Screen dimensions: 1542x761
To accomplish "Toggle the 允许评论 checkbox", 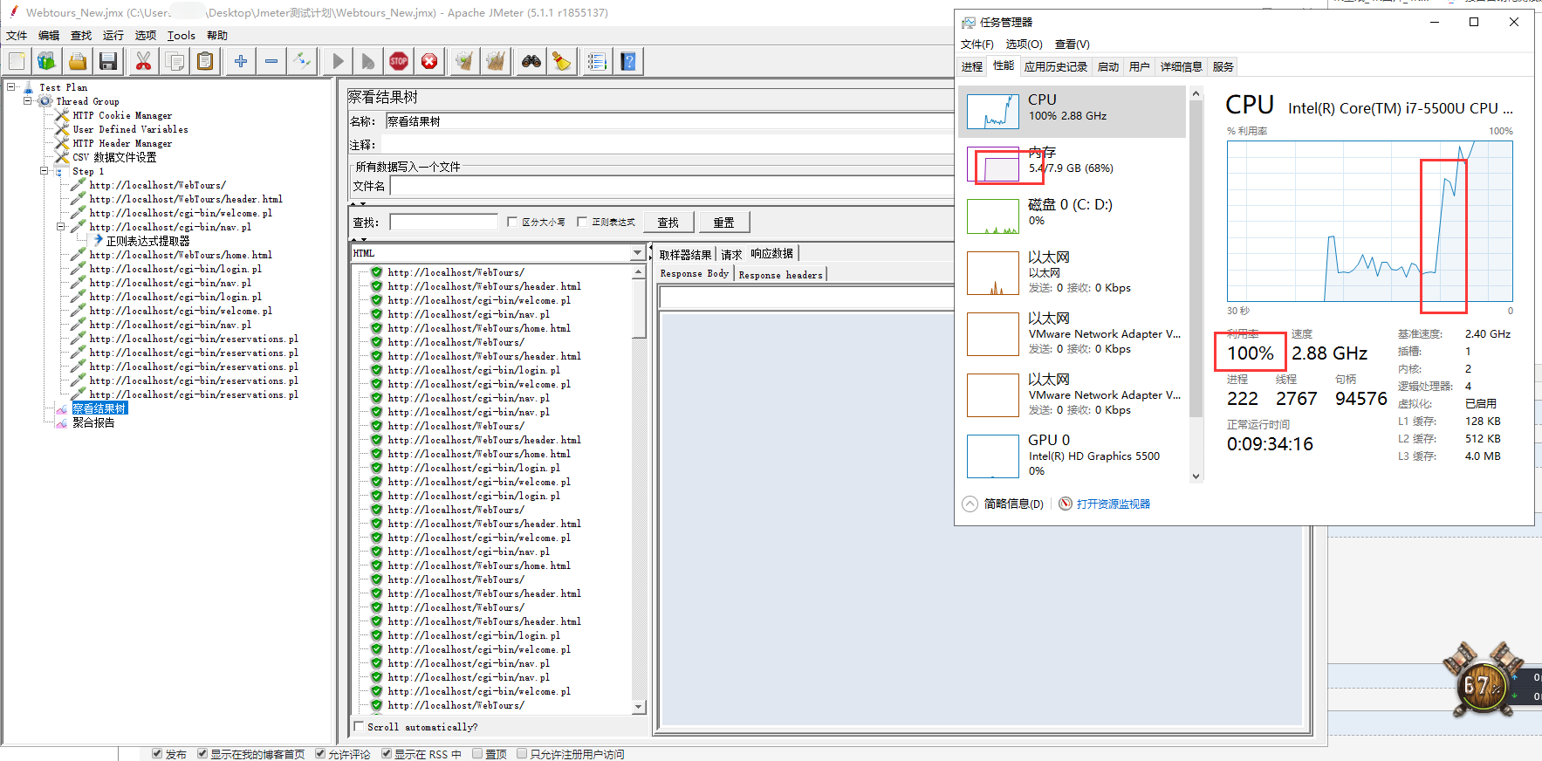I will [x=320, y=753].
